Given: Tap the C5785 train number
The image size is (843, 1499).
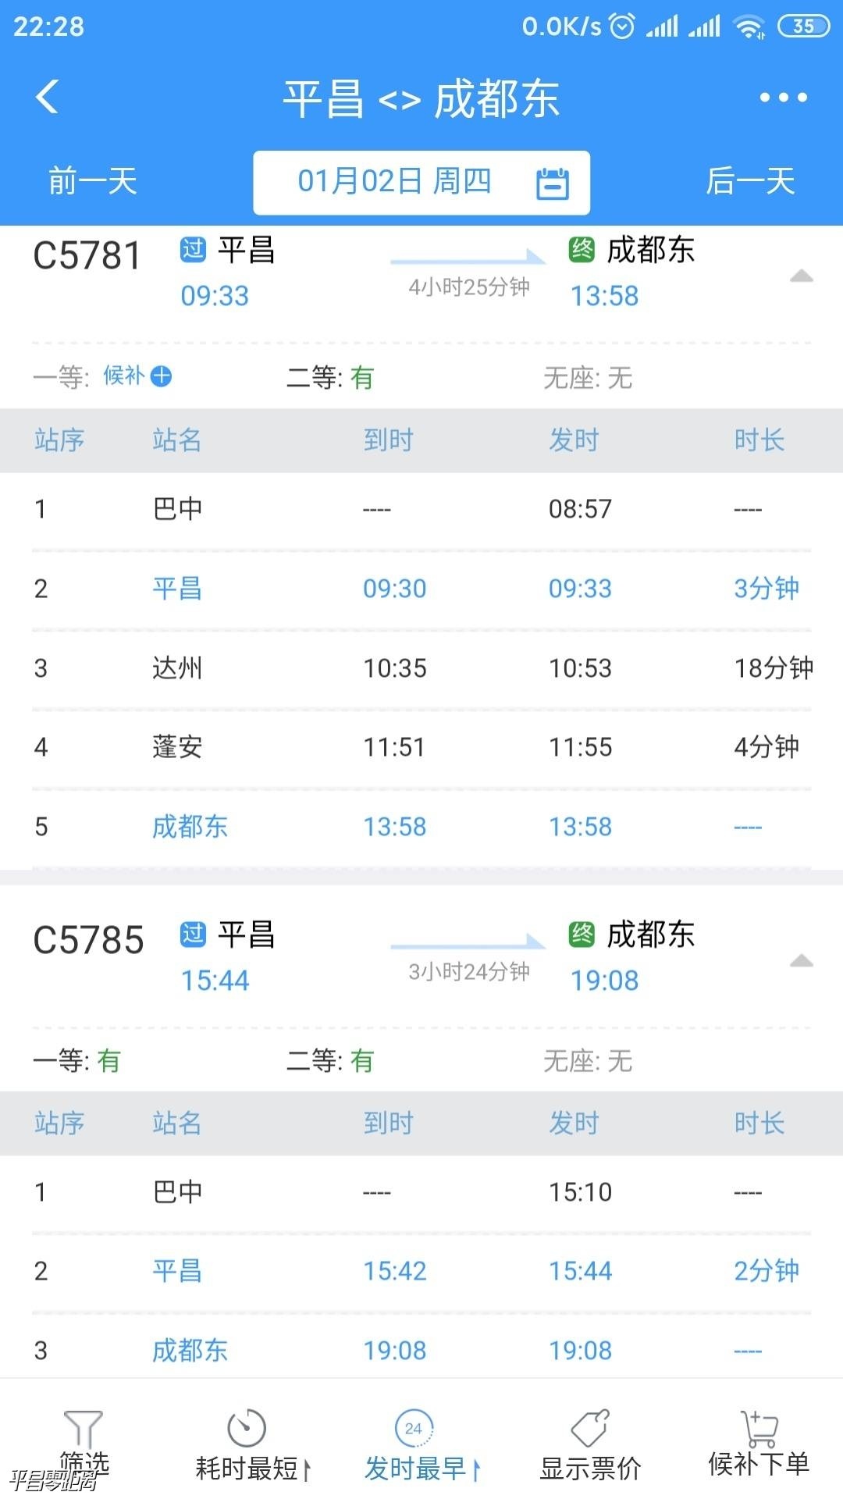Looking at the screenshot, I should [88, 941].
